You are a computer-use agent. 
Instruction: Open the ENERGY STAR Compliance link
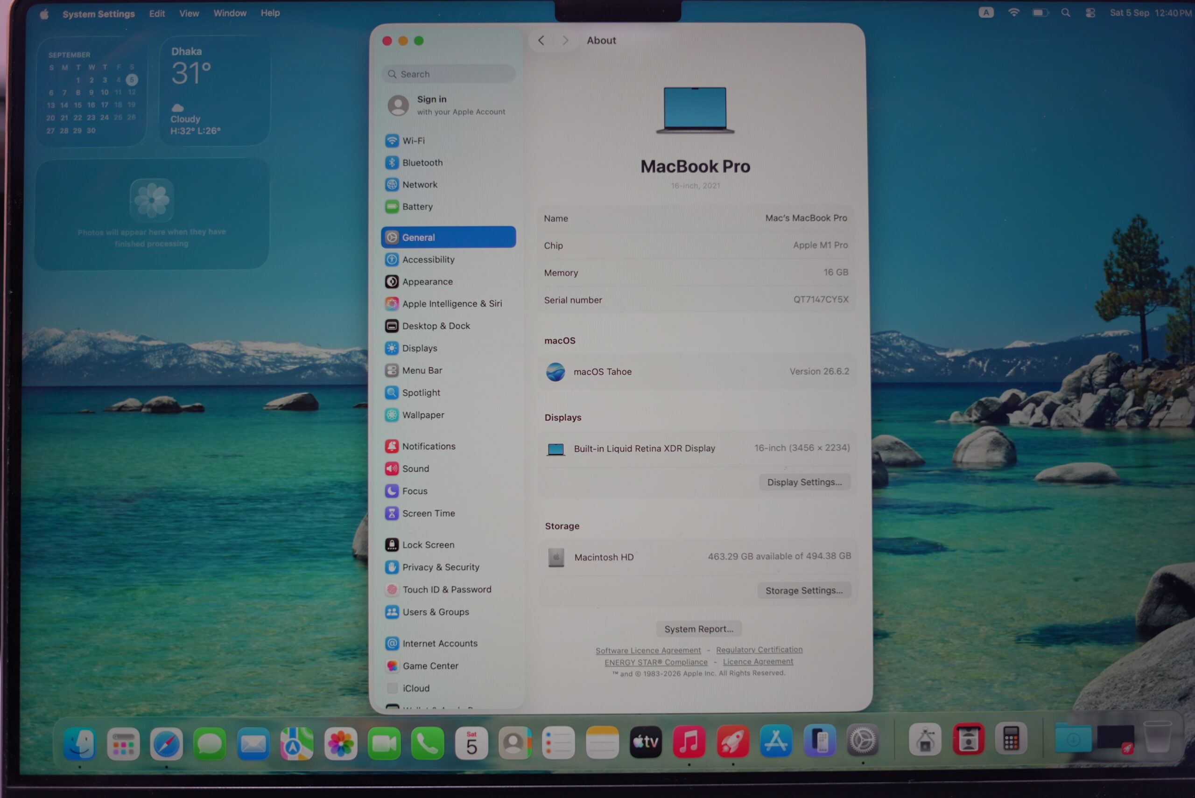pyautogui.click(x=656, y=662)
